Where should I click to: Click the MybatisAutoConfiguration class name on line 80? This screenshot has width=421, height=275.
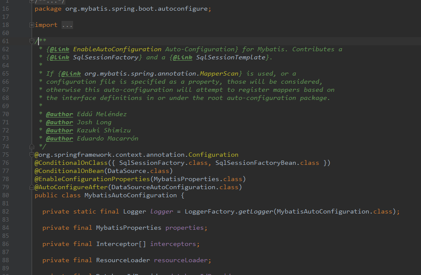click(131, 195)
